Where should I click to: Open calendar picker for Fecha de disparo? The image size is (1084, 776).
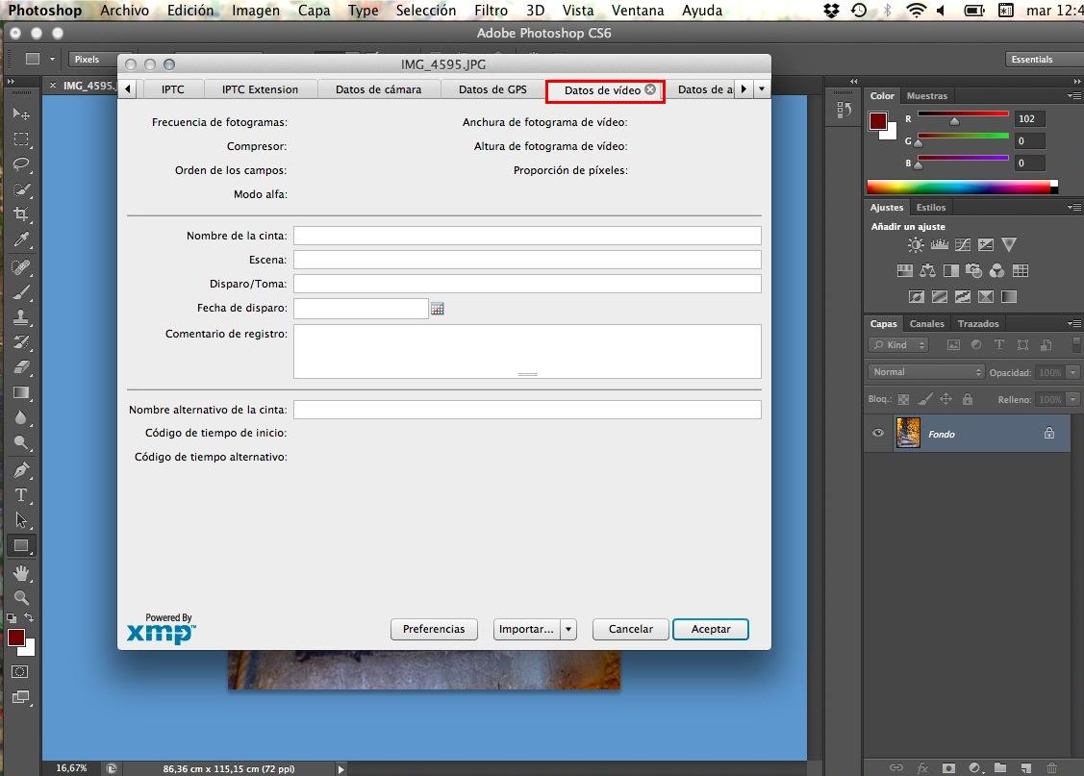point(438,309)
